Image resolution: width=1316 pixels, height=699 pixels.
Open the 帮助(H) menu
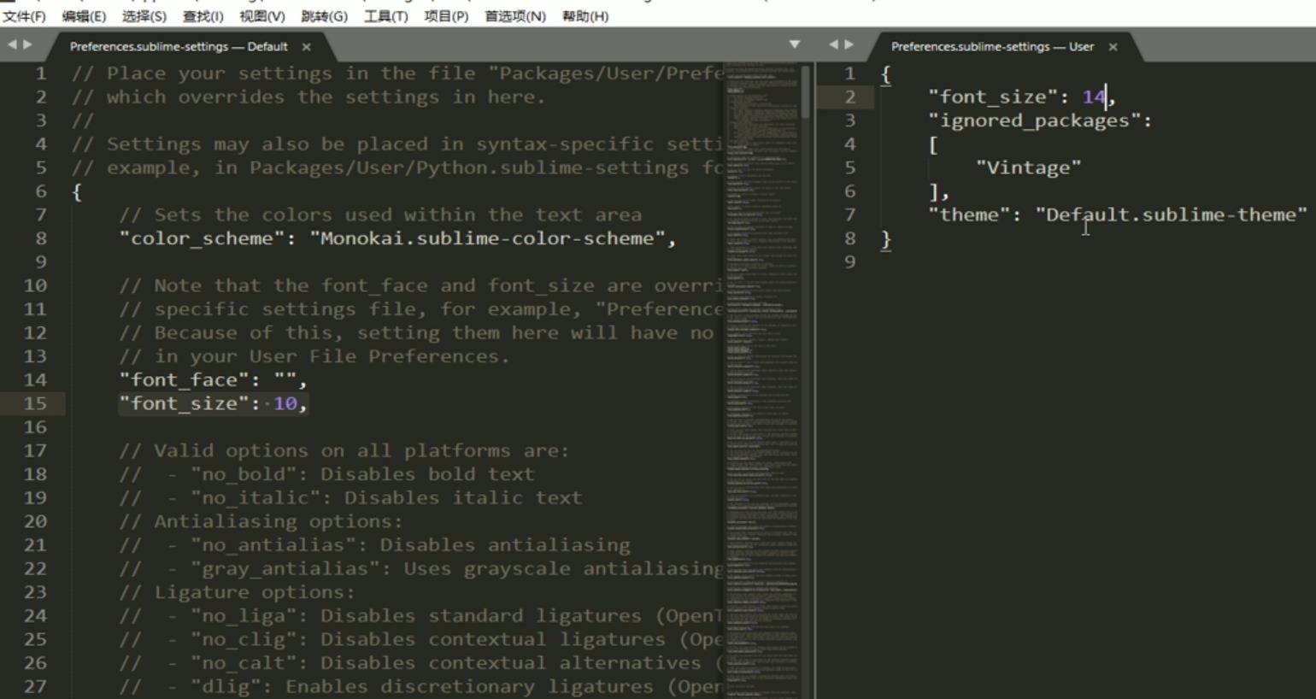pos(585,16)
